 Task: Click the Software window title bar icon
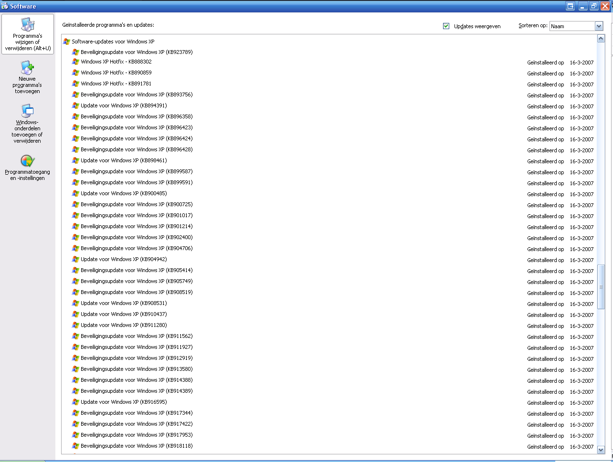click(x=5, y=6)
